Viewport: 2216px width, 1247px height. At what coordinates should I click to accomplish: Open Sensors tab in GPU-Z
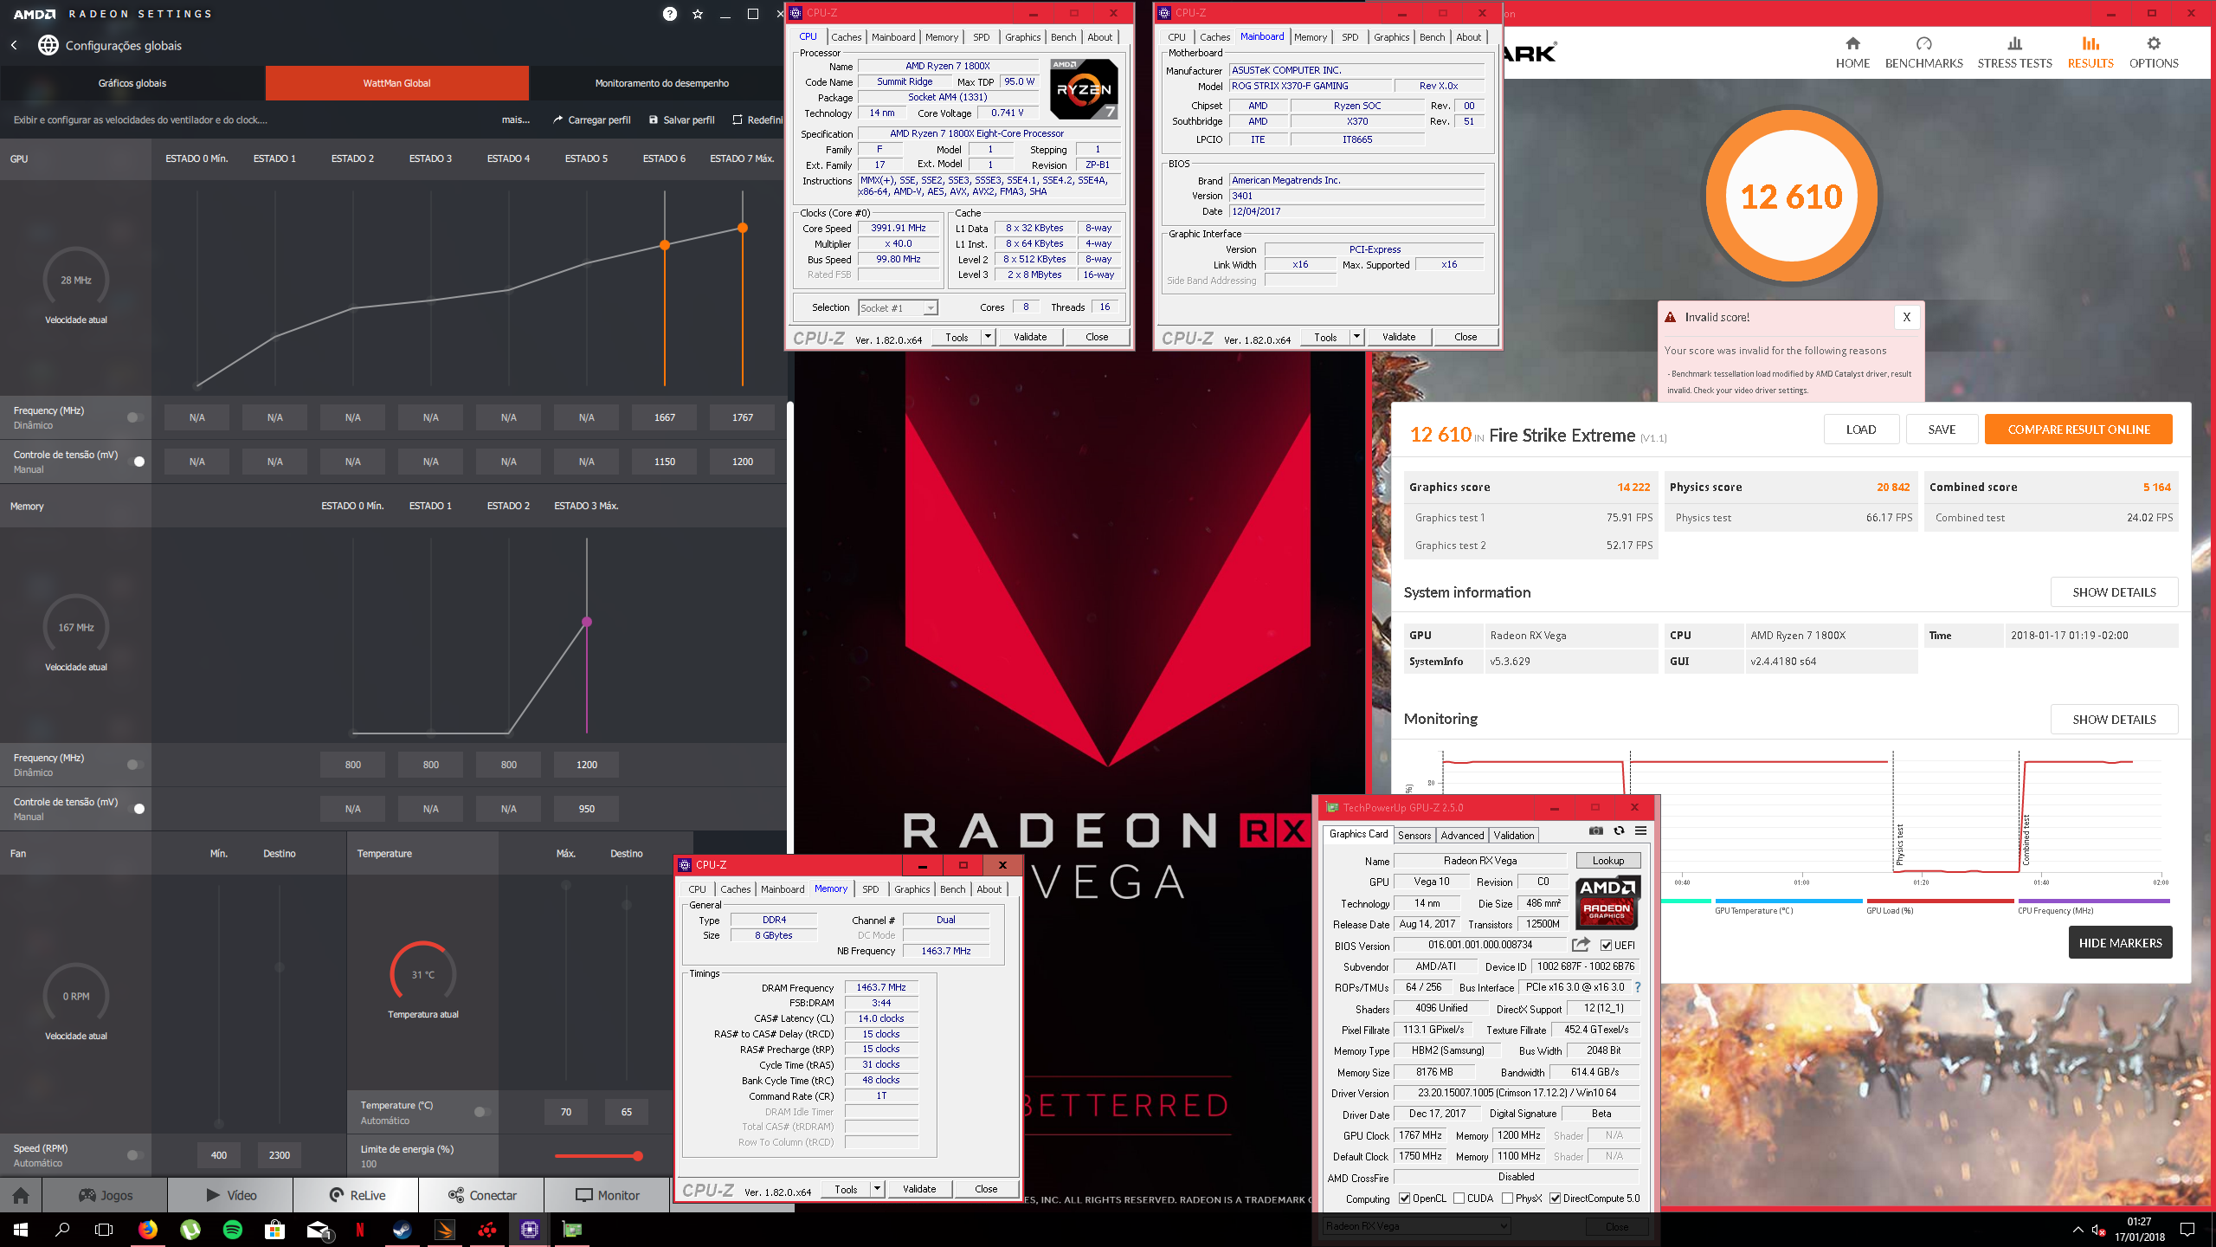tap(1414, 835)
